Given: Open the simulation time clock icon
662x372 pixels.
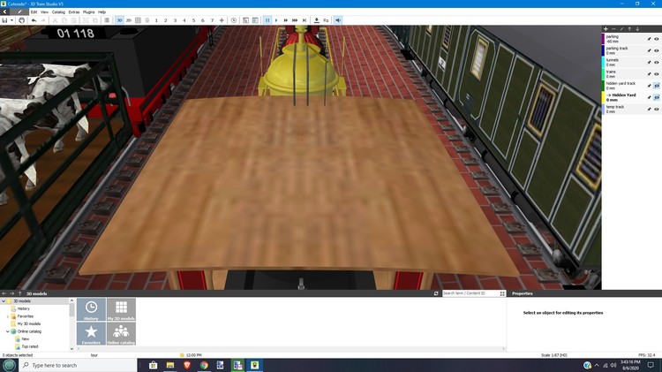Looking at the screenshot, I should (234, 20).
